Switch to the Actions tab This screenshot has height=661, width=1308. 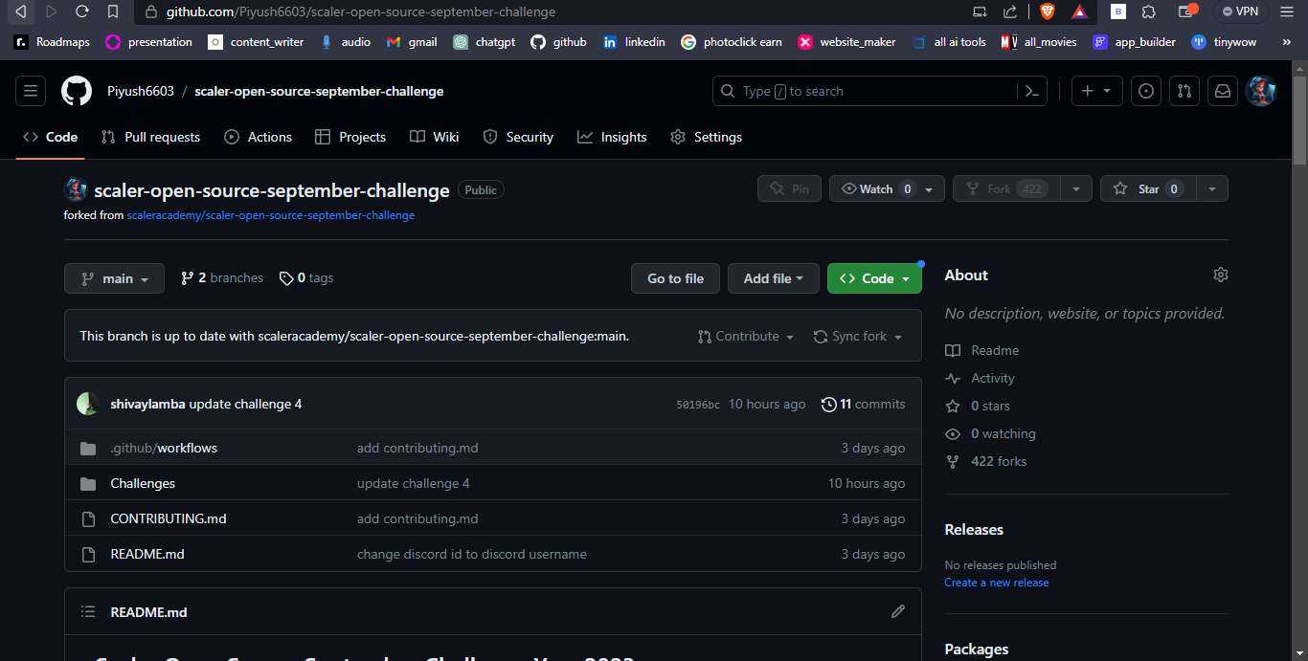[x=258, y=137]
